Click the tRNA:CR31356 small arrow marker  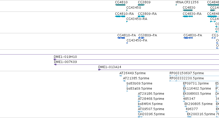click(x=176, y=5)
